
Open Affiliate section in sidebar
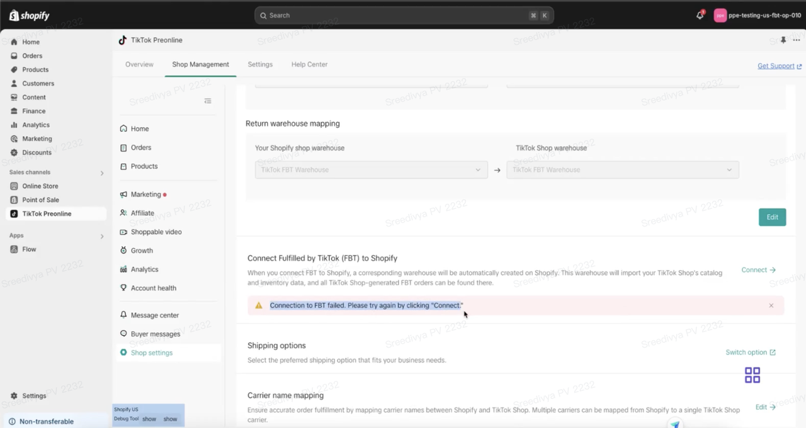pyautogui.click(x=142, y=213)
